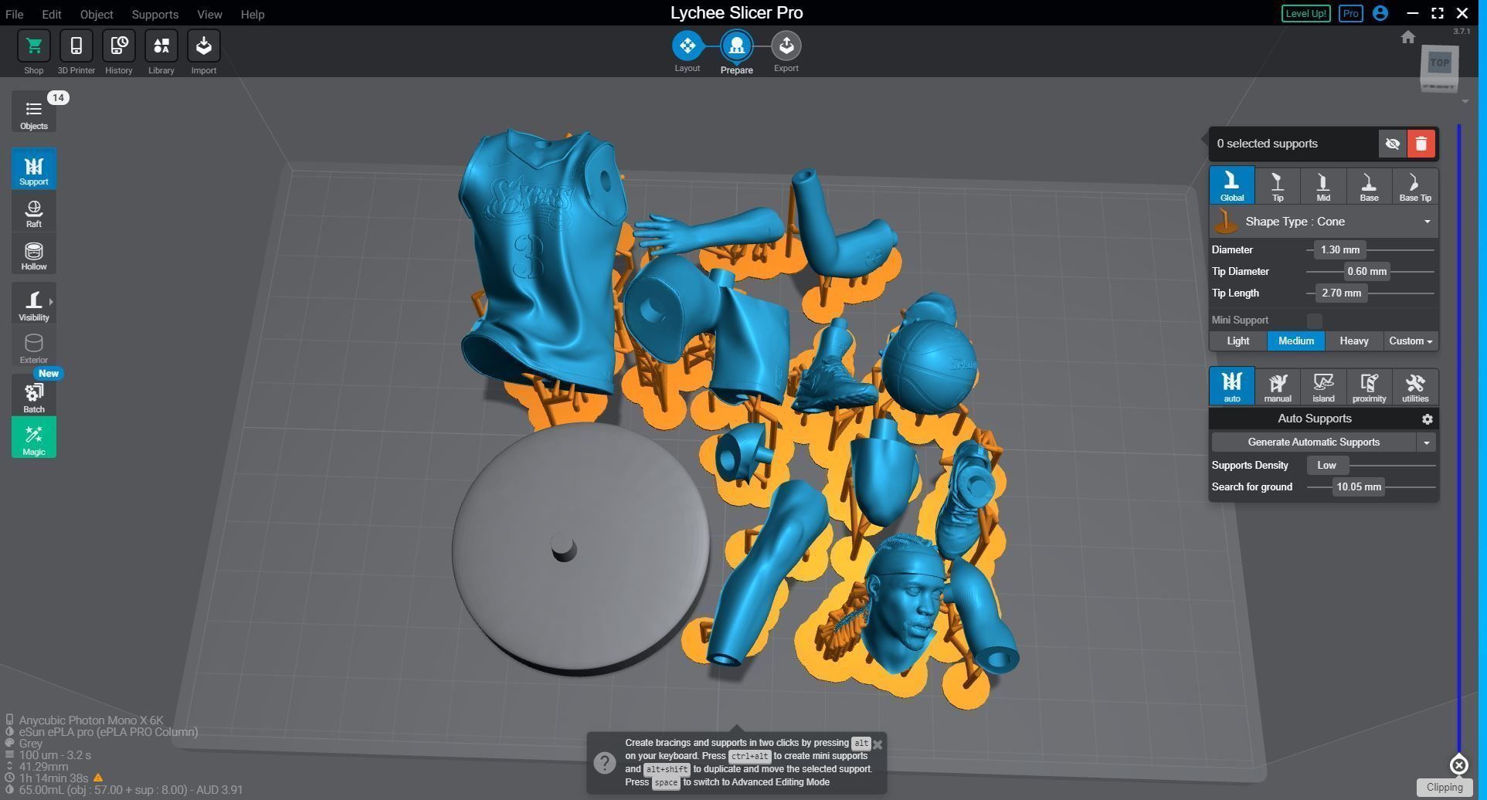Screen dimensions: 1487x800
Task: Switch to island supports mode
Action: point(1322,386)
